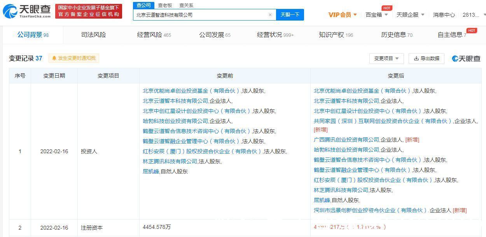The height and width of the screenshot is (237, 486).
Task: Click inside the company search input field
Action: pyautogui.click(x=202, y=14)
